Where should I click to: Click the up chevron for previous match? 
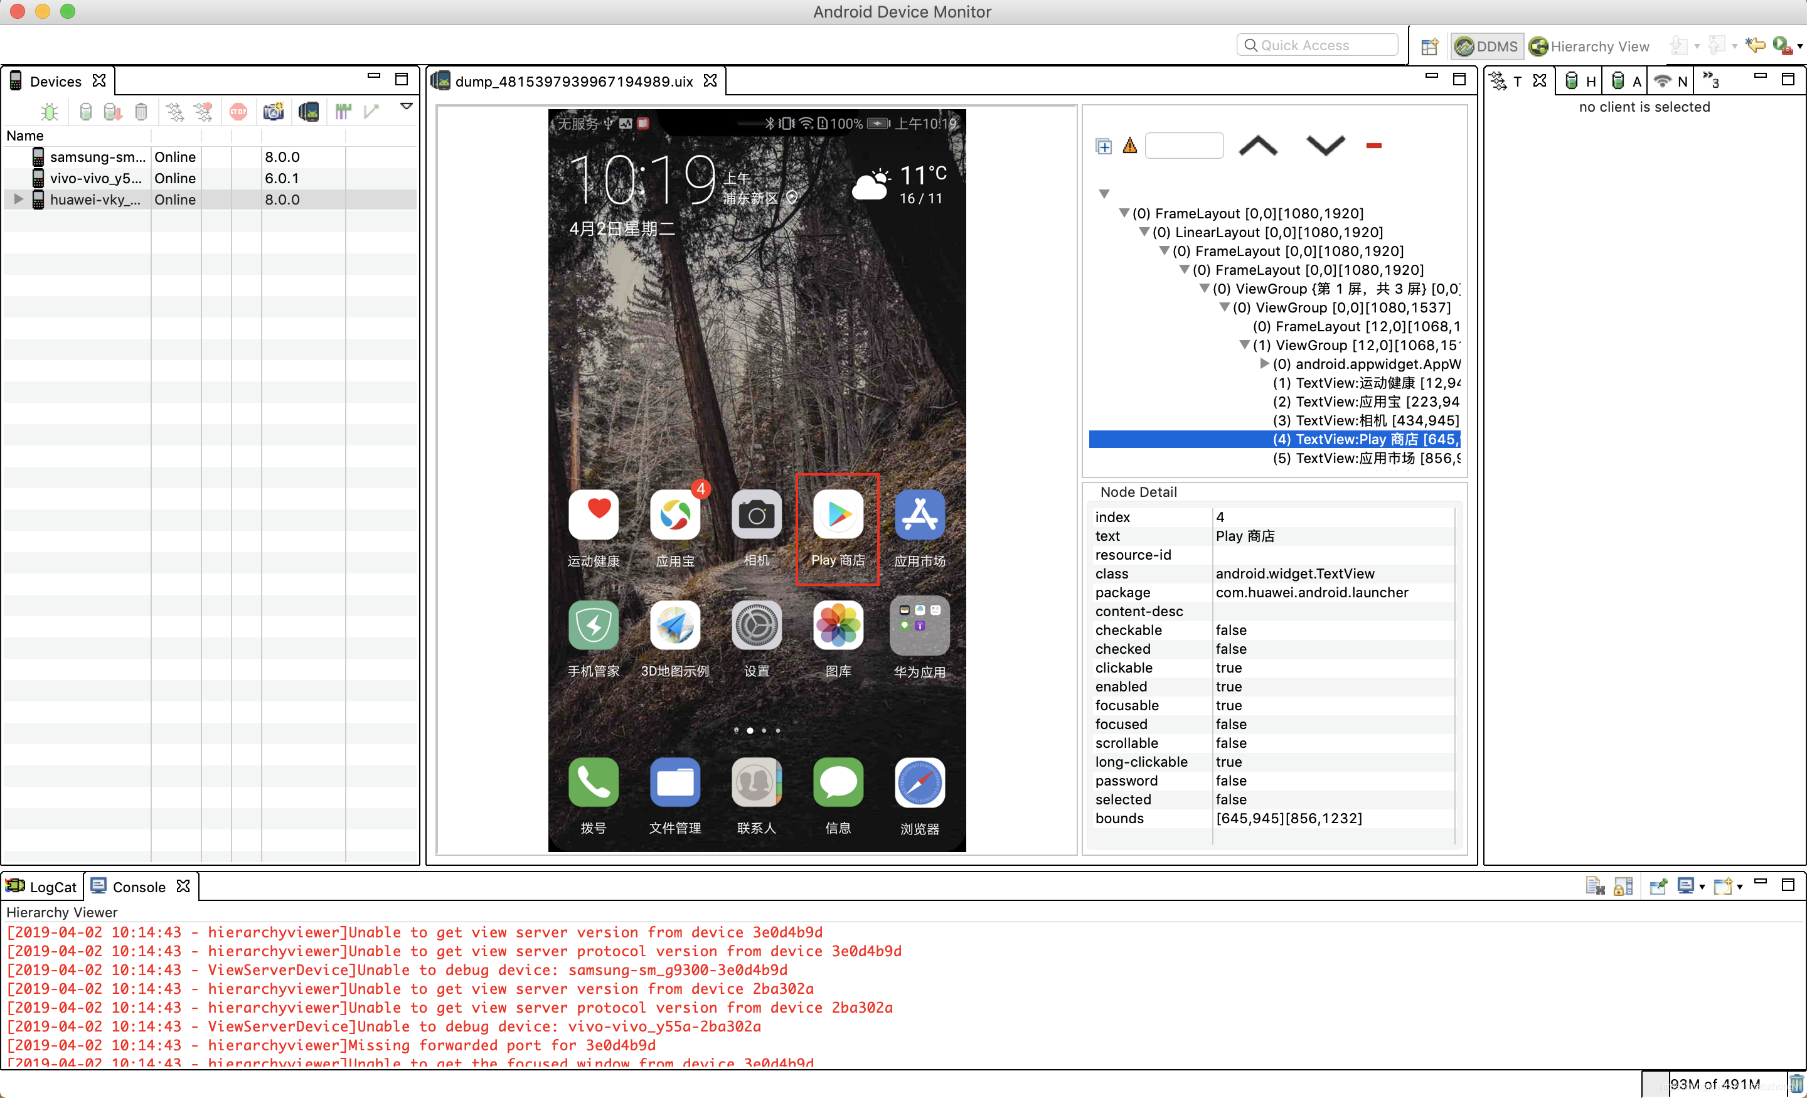click(x=1258, y=145)
